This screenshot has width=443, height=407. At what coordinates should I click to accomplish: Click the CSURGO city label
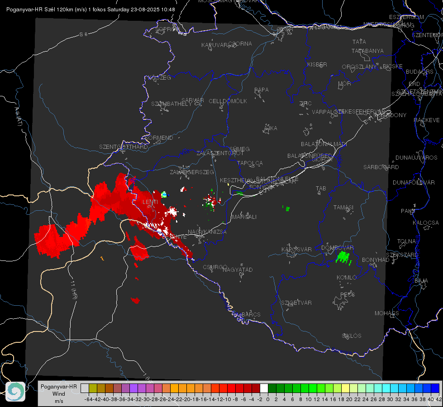(x=215, y=267)
